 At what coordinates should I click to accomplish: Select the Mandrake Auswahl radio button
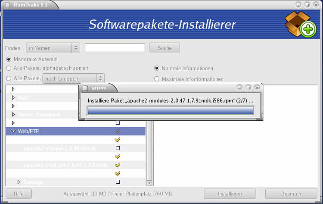[x=9, y=60]
